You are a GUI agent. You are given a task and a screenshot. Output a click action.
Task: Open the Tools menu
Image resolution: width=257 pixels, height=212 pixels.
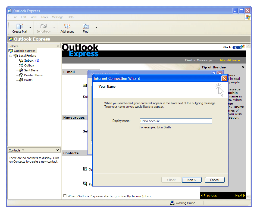click(x=44, y=17)
